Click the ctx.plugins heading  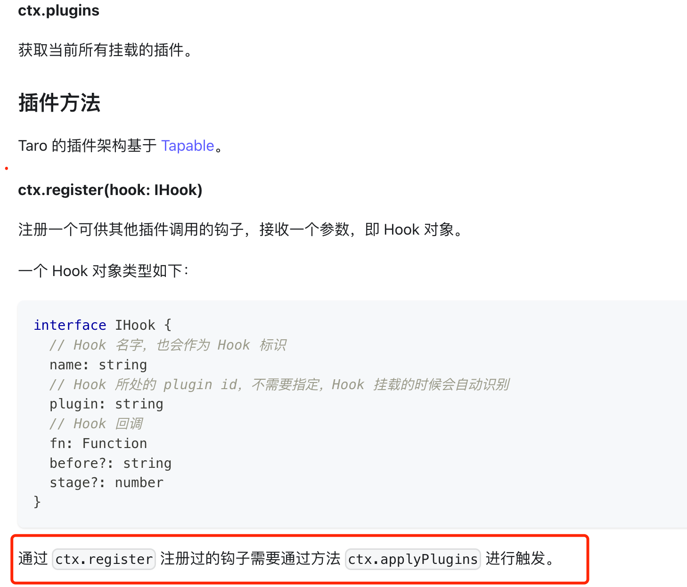59,10
